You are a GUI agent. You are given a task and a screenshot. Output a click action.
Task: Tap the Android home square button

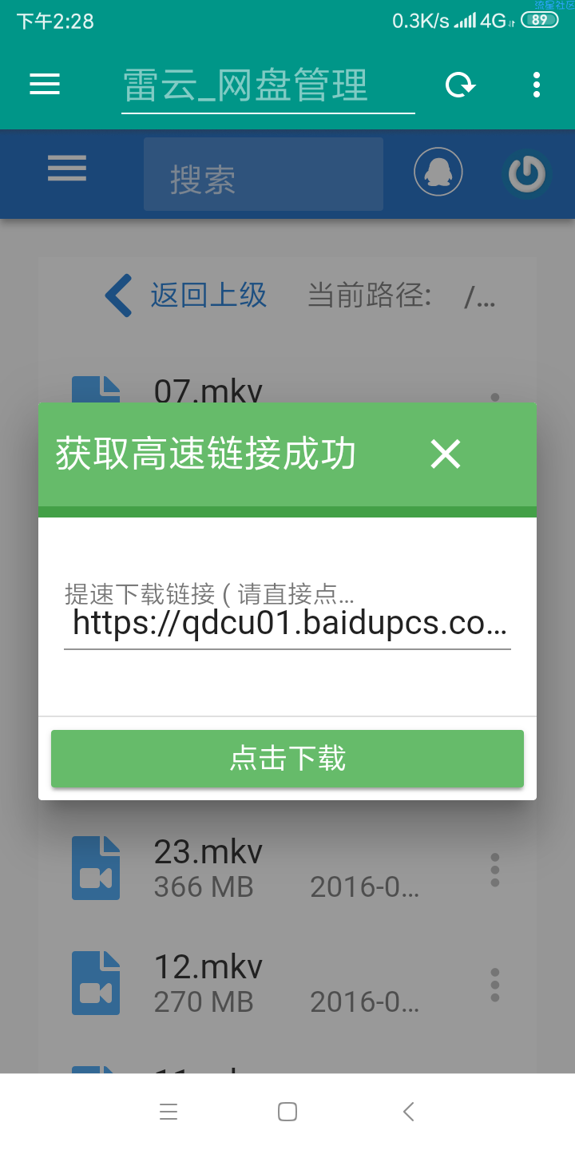pyautogui.click(x=287, y=1112)
